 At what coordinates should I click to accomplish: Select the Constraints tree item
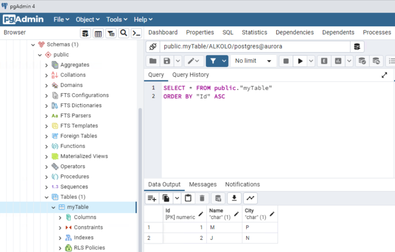tap(88, 227)
